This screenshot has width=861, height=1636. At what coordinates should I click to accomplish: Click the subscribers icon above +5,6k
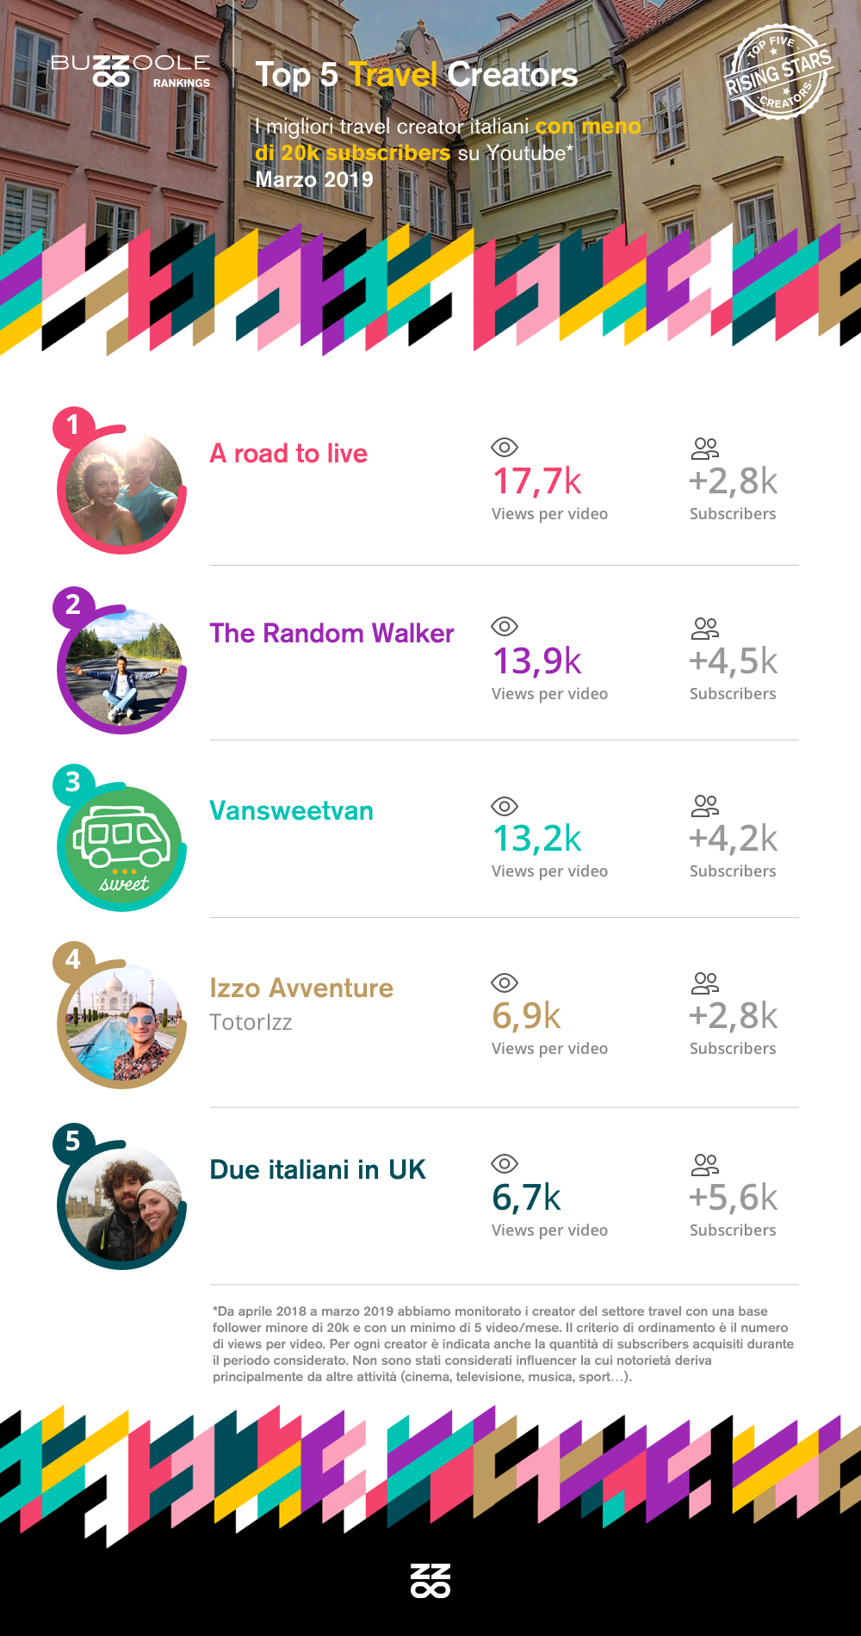(x=704, y=1165)
